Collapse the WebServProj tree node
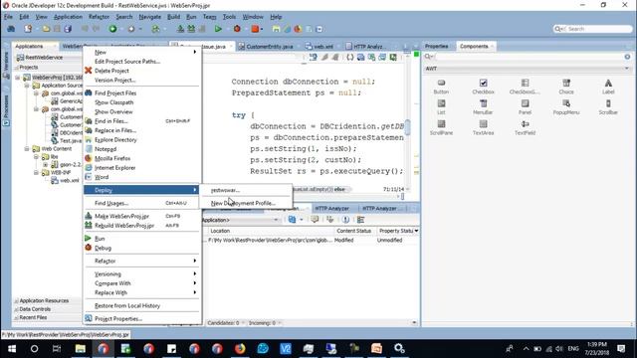Image resolution: width=637 pixels, height=358 pixels. [x=18, y=78]
